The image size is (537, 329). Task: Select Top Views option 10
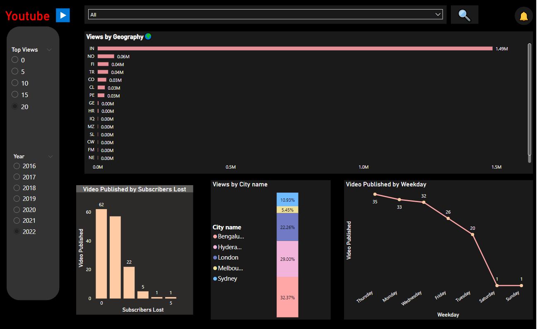14,83
